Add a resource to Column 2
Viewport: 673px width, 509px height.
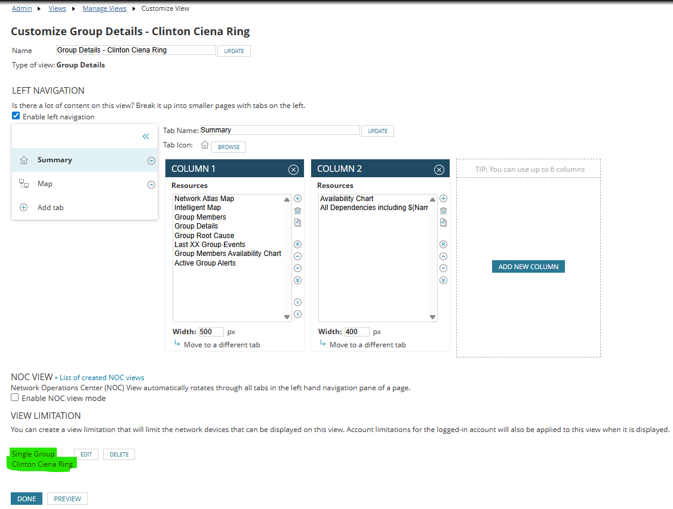coord(443,199)
